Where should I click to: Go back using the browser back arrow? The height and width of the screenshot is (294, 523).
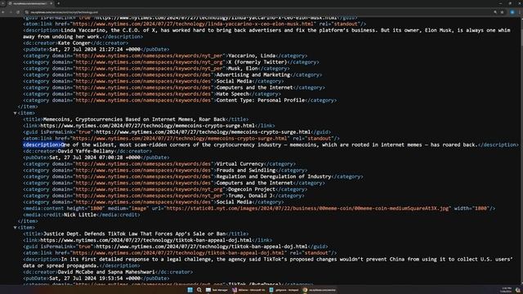pos(3,12)
